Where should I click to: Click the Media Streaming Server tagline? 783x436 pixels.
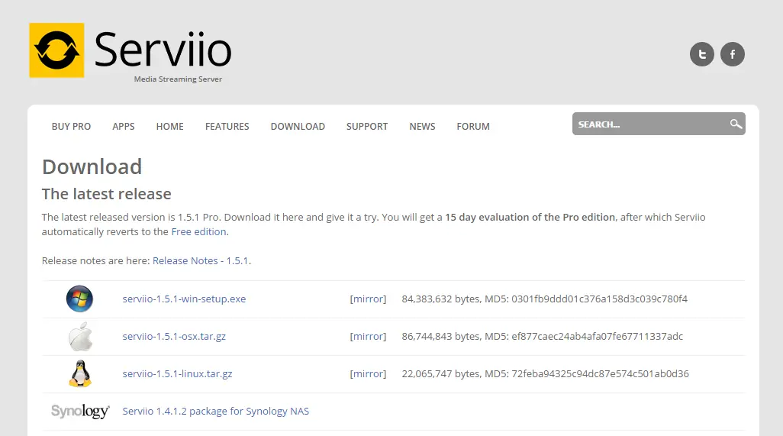coord(178,79)
